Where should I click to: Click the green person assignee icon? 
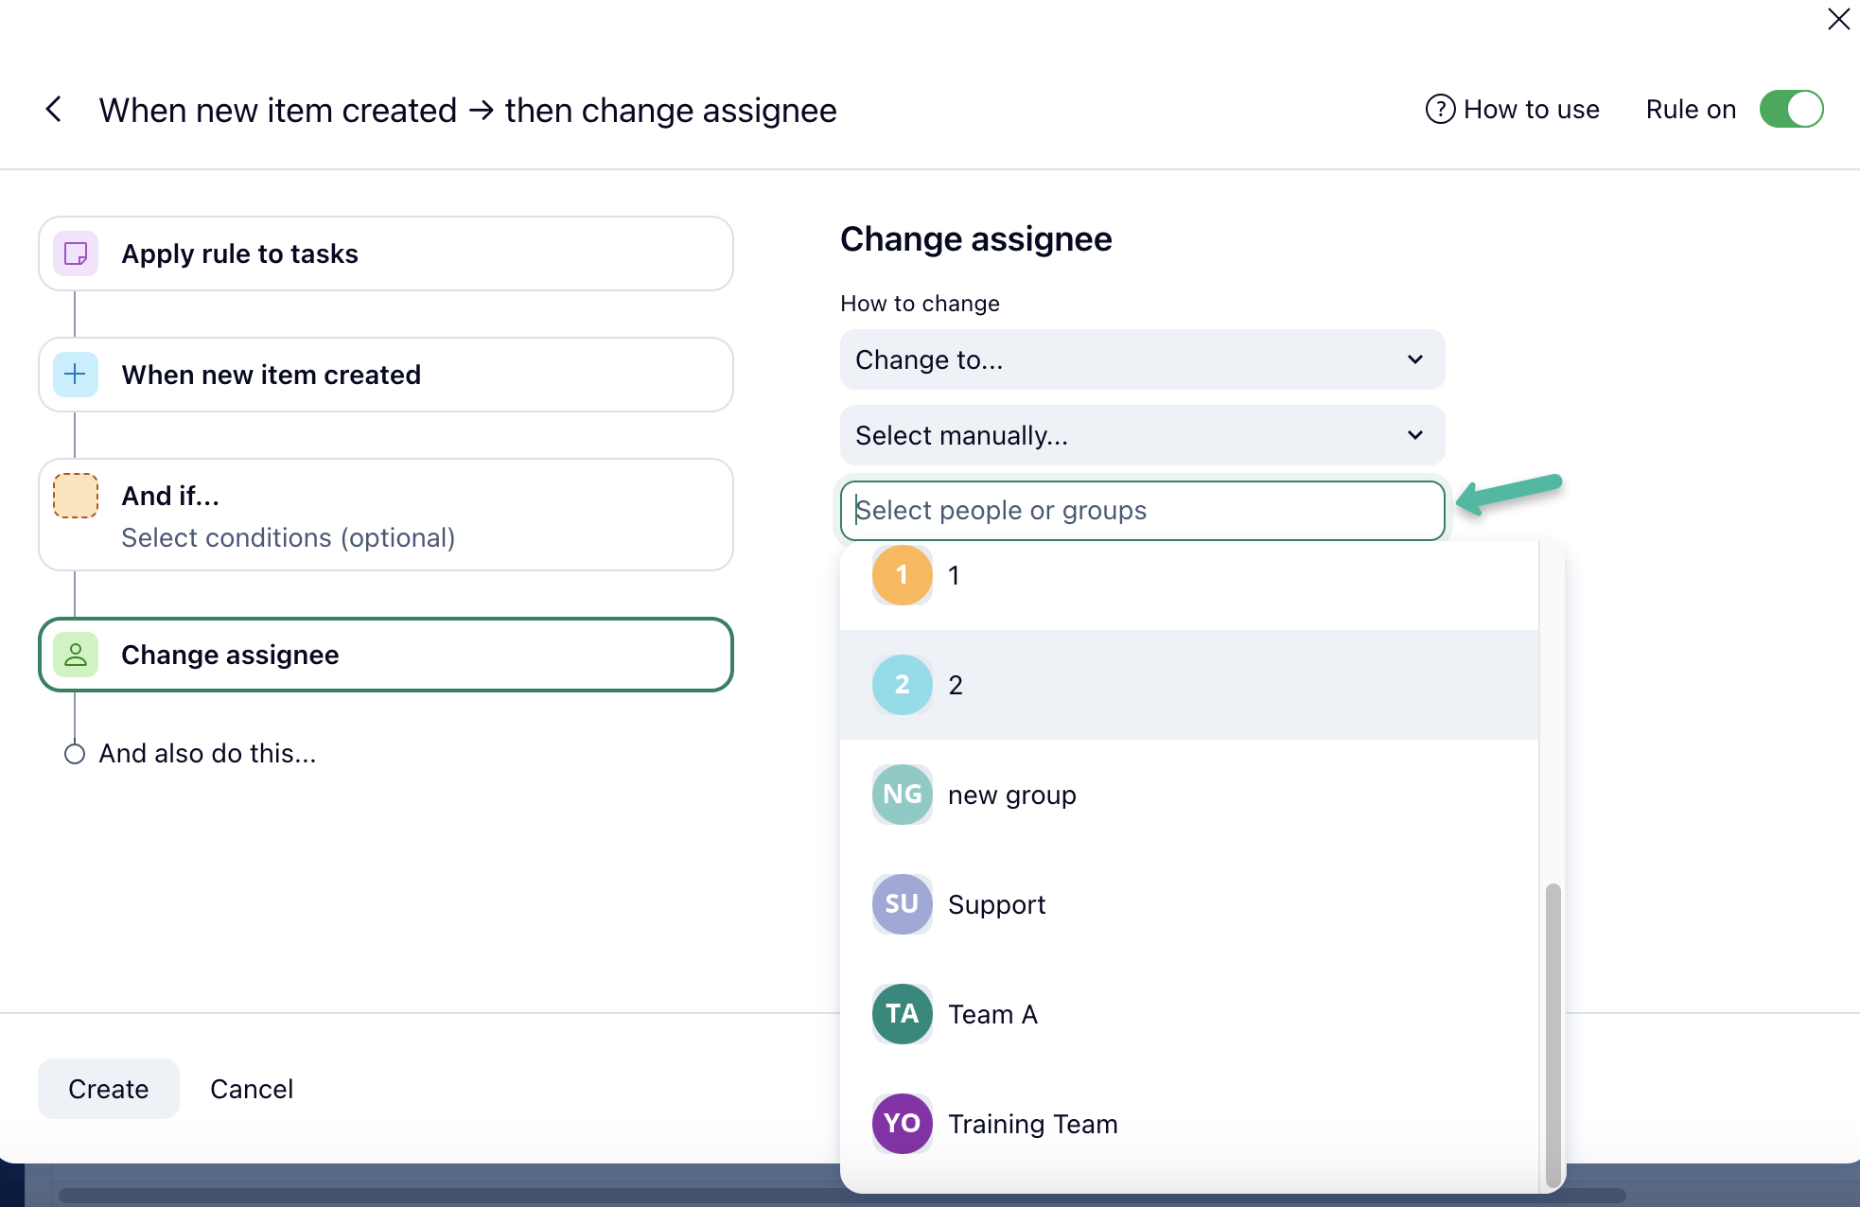click(76, 655)
